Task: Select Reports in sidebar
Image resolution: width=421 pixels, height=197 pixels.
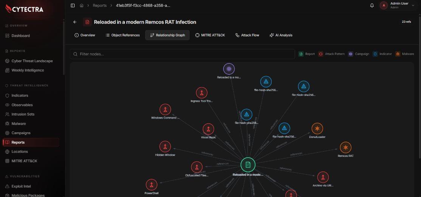Action: tap(31, 142)
